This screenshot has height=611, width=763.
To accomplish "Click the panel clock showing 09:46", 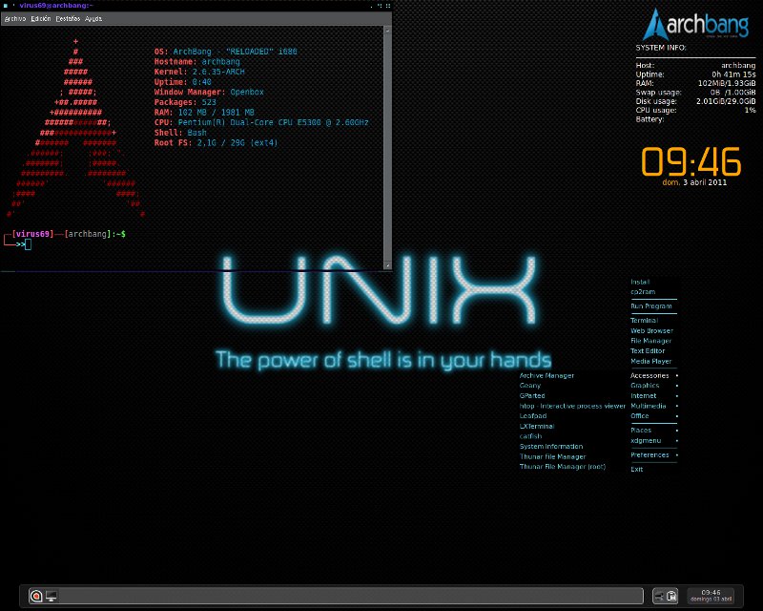I will point(711,596).
